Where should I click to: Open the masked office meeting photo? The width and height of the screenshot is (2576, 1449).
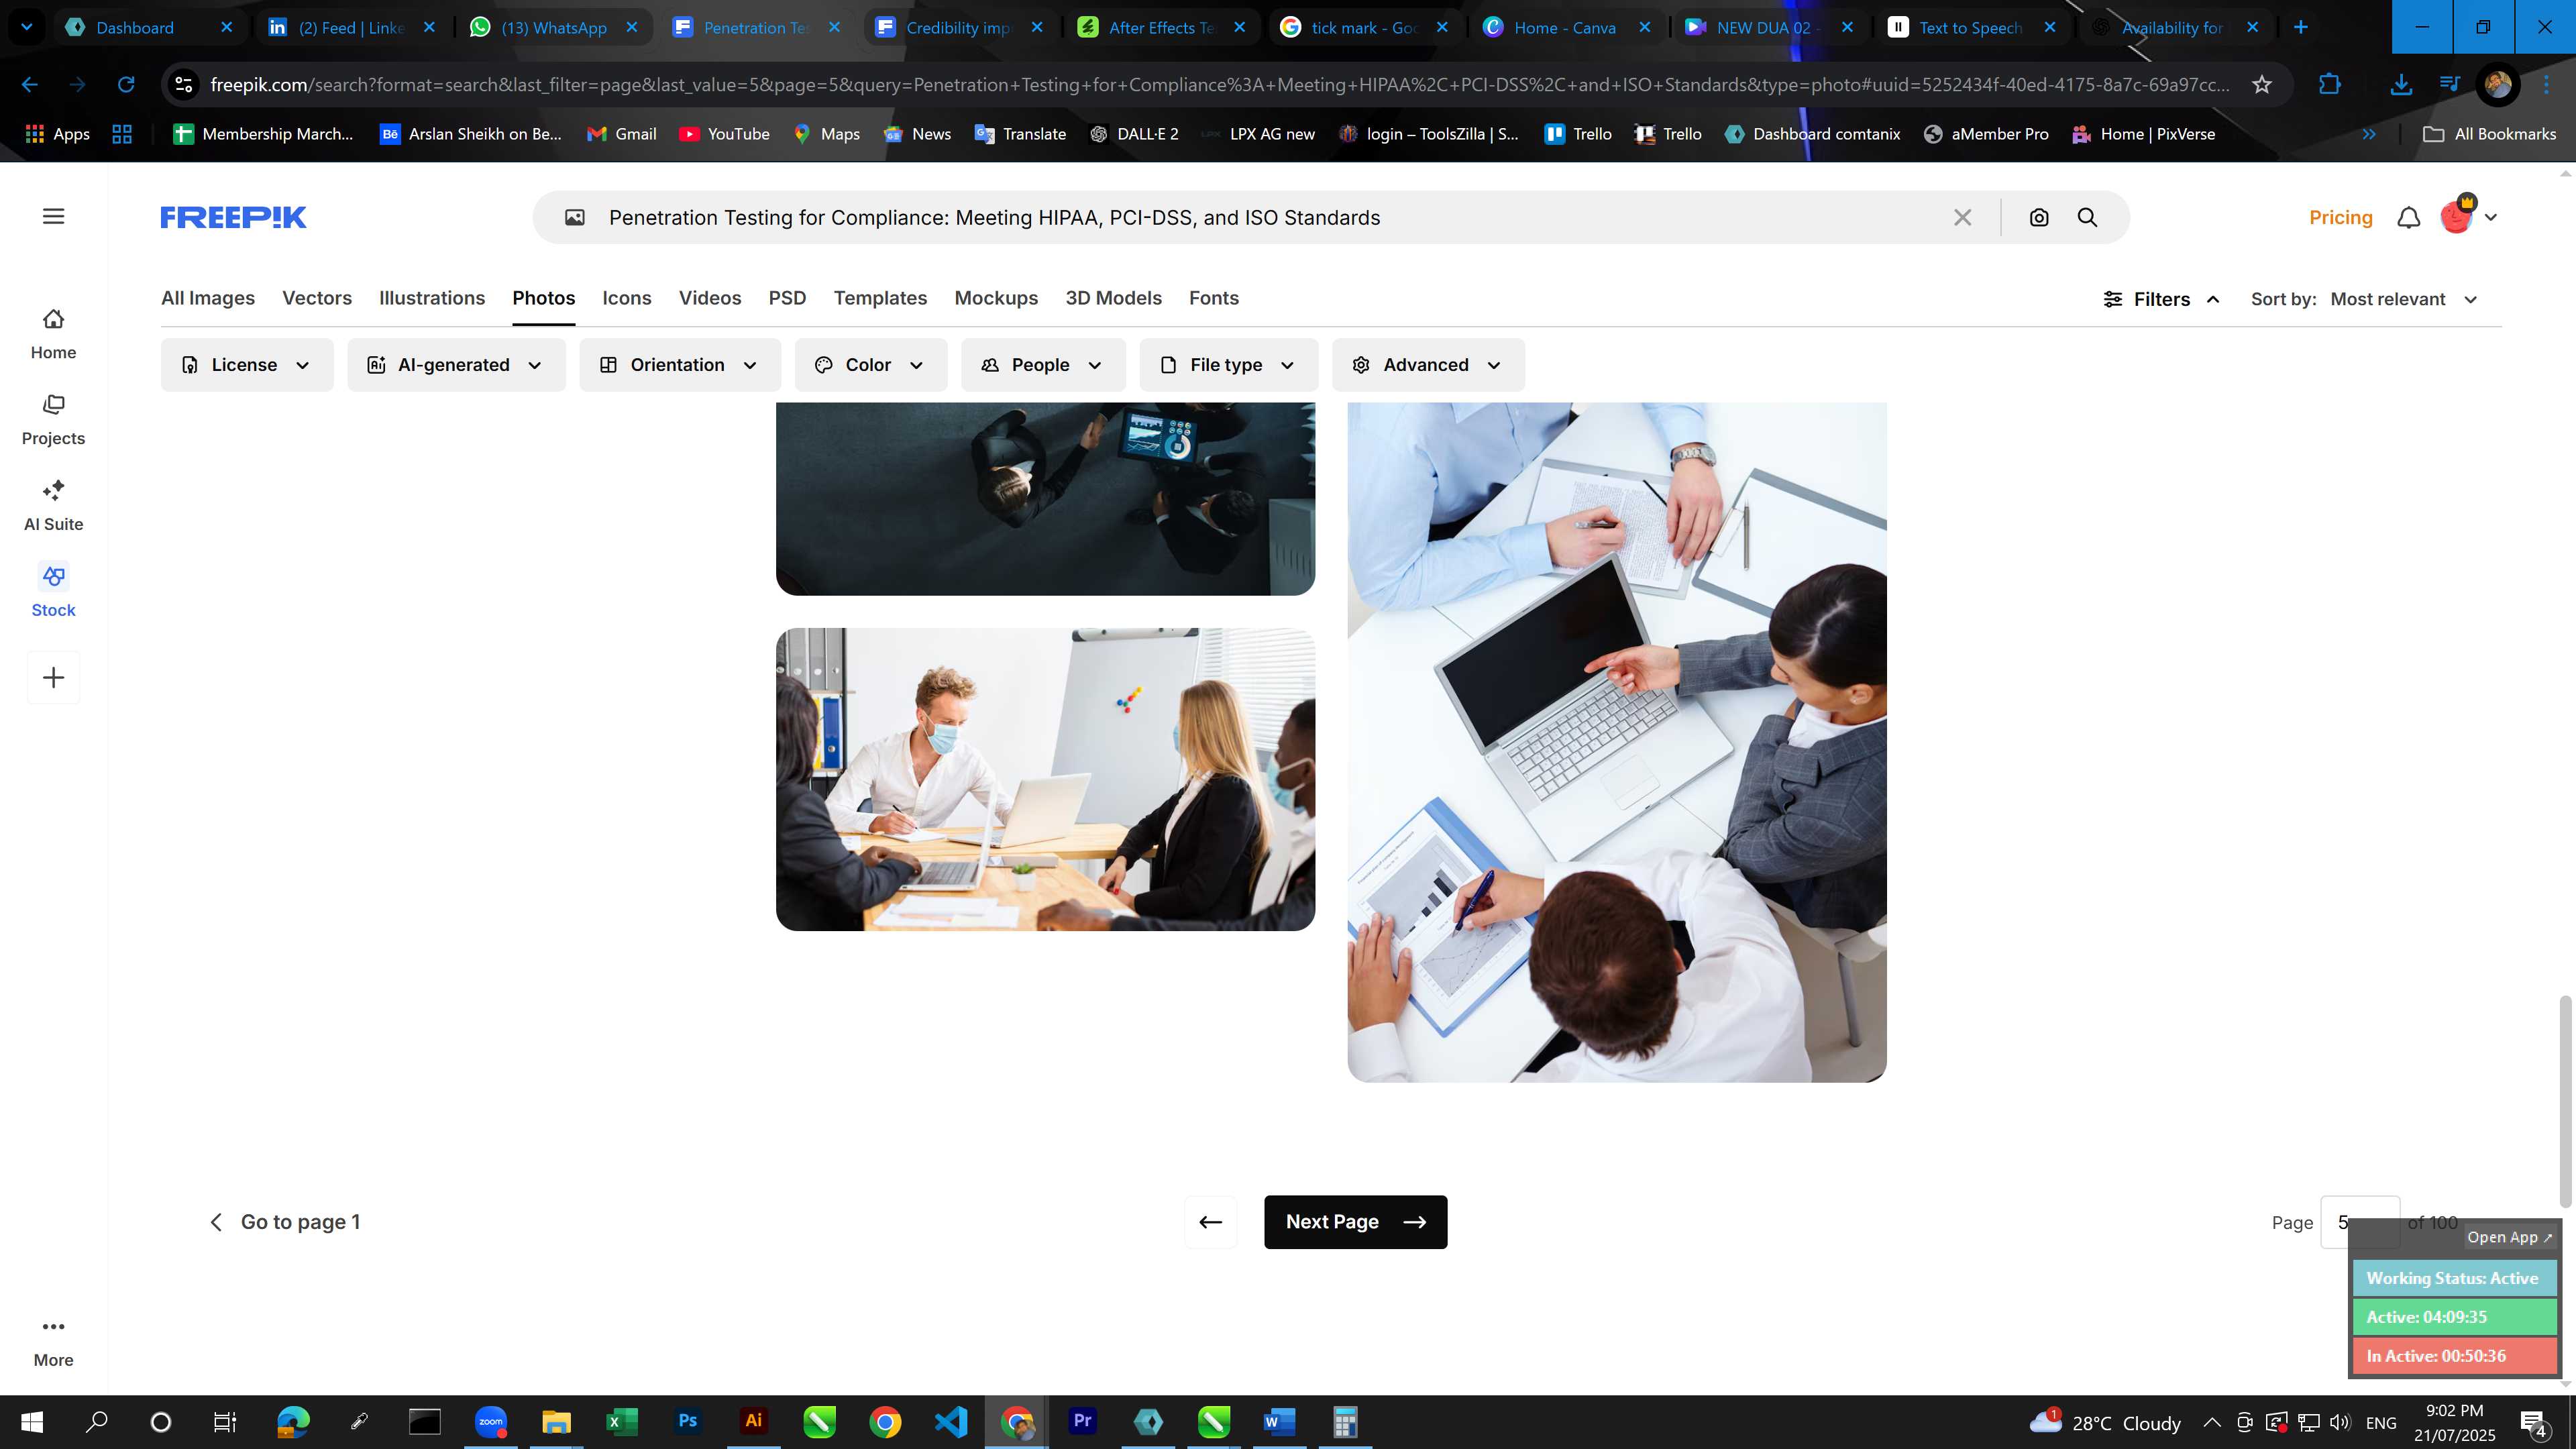tap(1045, 779)
